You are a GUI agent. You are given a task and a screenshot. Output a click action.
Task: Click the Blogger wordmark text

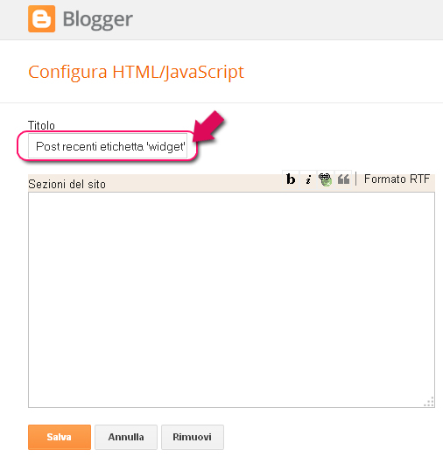tap(98, 19)
